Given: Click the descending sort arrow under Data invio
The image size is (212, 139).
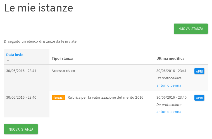Looking at the screenshot, I should pos(8,61).
